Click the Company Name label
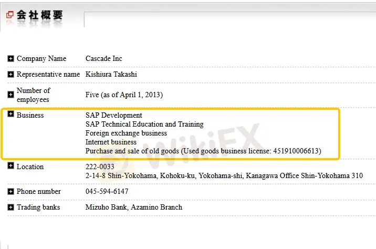The height and width of the screenshot is (249, 376). point(41,59)
